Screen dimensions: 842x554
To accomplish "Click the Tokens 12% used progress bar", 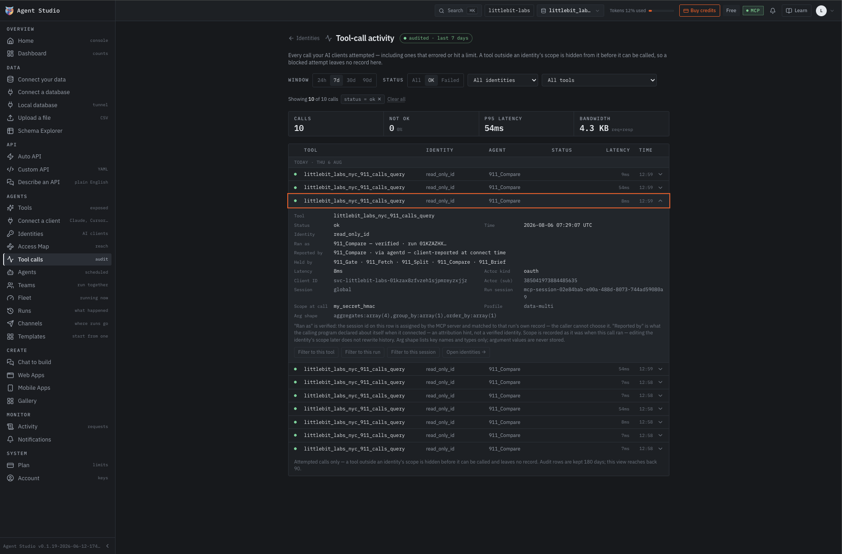I will (x=661, y=11).
